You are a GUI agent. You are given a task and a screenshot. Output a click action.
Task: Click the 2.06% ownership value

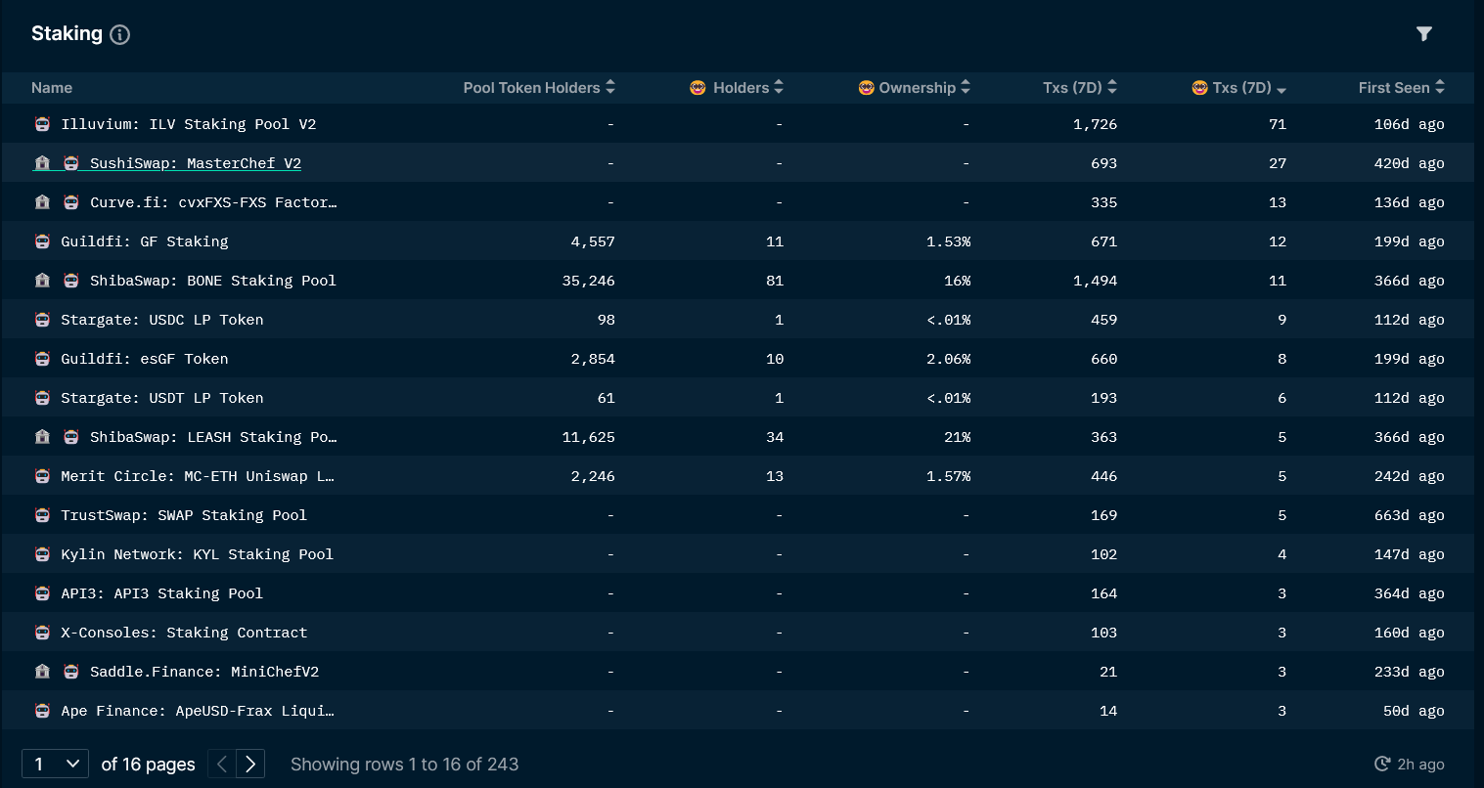pyautogui.click(x=949, y=359)
